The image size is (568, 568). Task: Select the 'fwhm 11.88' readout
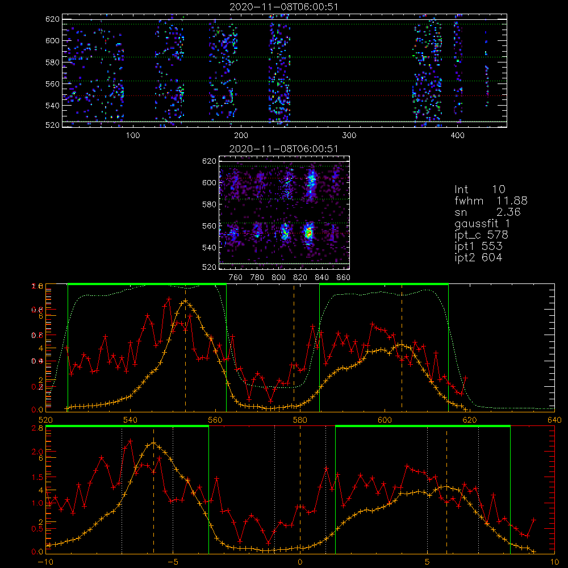[491, 201]
